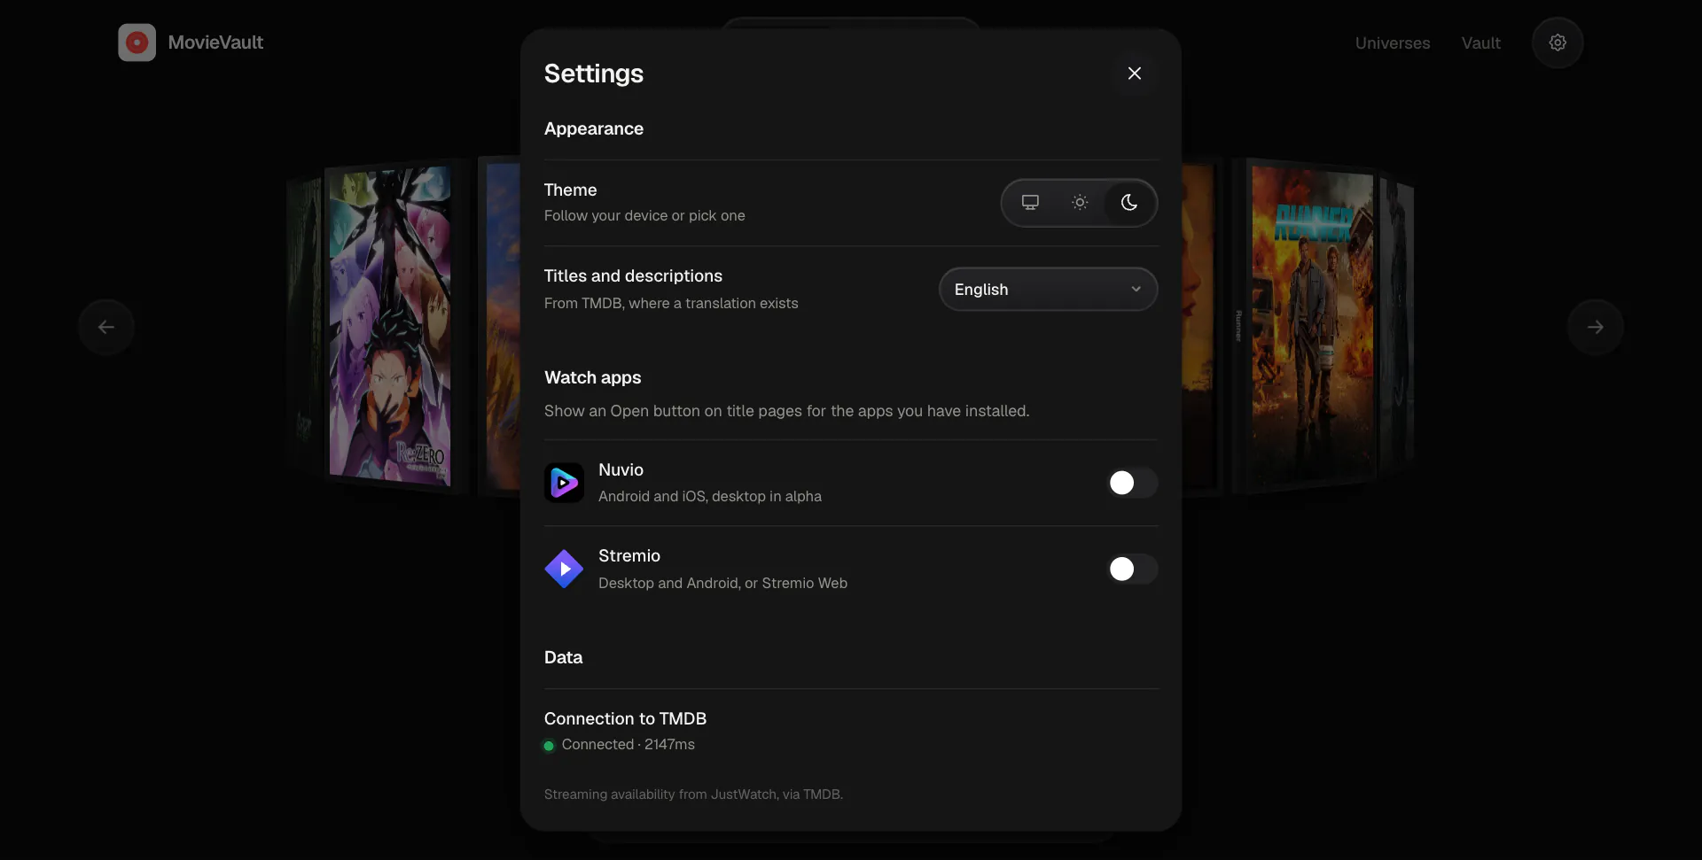
Task: Open the English language dropdown
Action: 1048,290
